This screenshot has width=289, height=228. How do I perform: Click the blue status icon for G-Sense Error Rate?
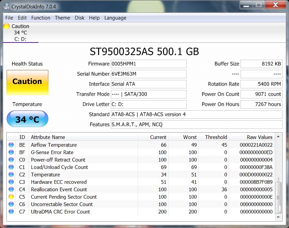(11, 152)
